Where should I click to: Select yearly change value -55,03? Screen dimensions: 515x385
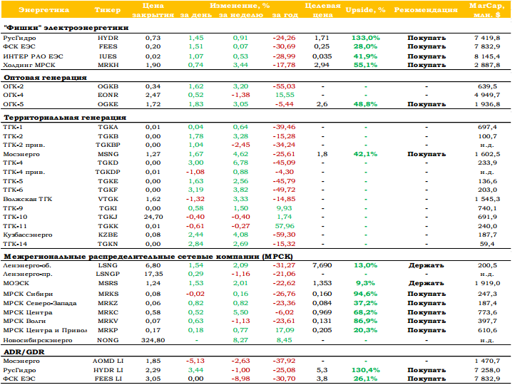pyautogui.click(x=284, y=87)
